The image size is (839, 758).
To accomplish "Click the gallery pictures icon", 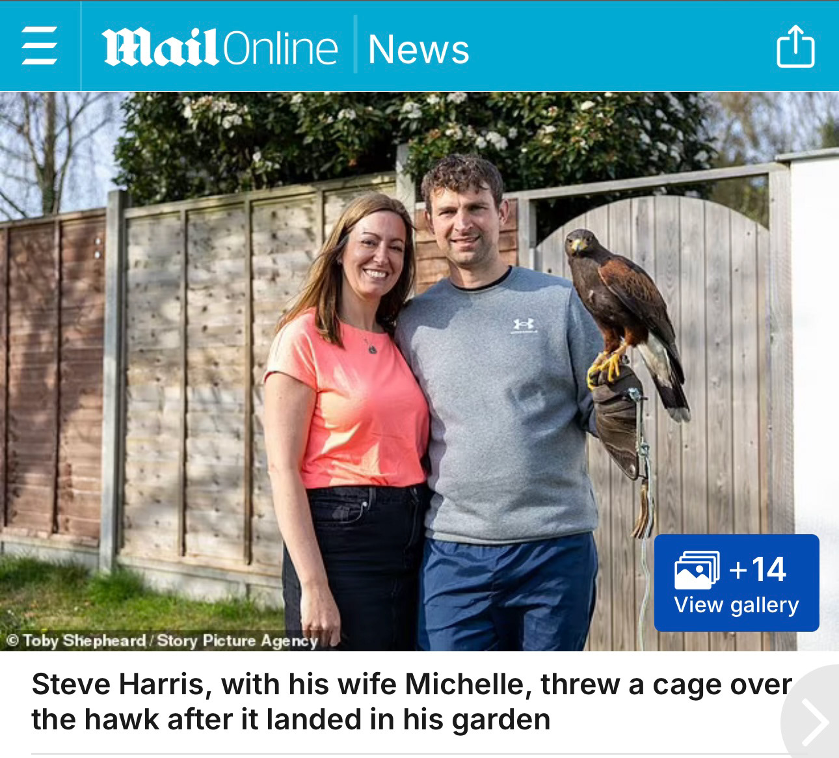I will coord(697,570).
